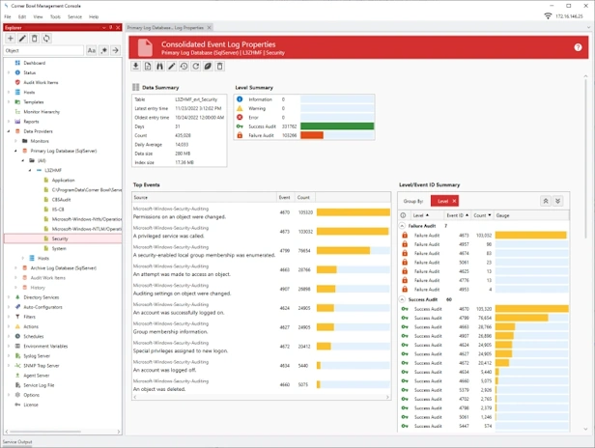Click the trash delete icon in log toolbar
595x448 pixels.
(219, 67)
